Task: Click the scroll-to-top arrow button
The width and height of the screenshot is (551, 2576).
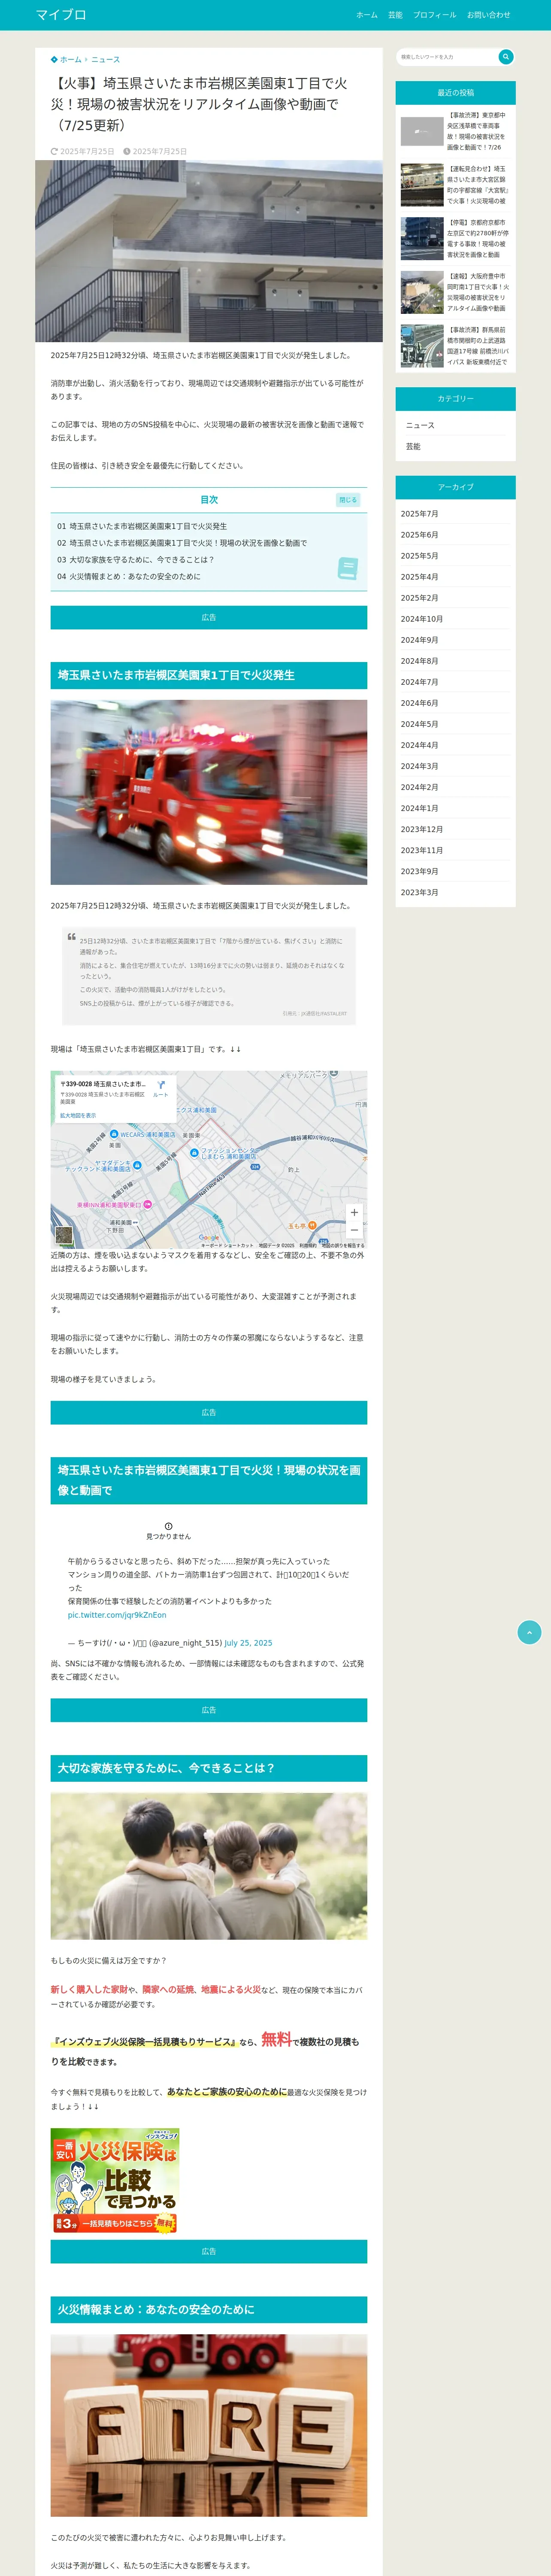Action: (x=529, y=1632)
